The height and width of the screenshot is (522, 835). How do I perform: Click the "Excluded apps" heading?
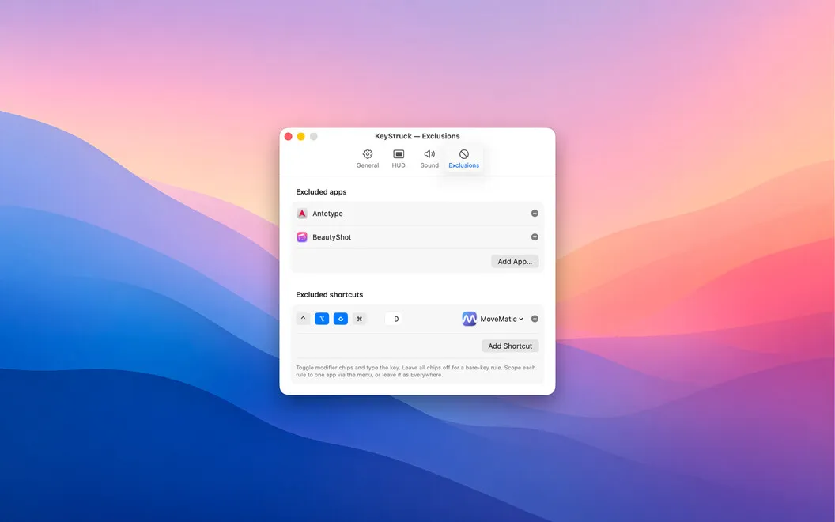pyautogui.click(x=321, y=191)
